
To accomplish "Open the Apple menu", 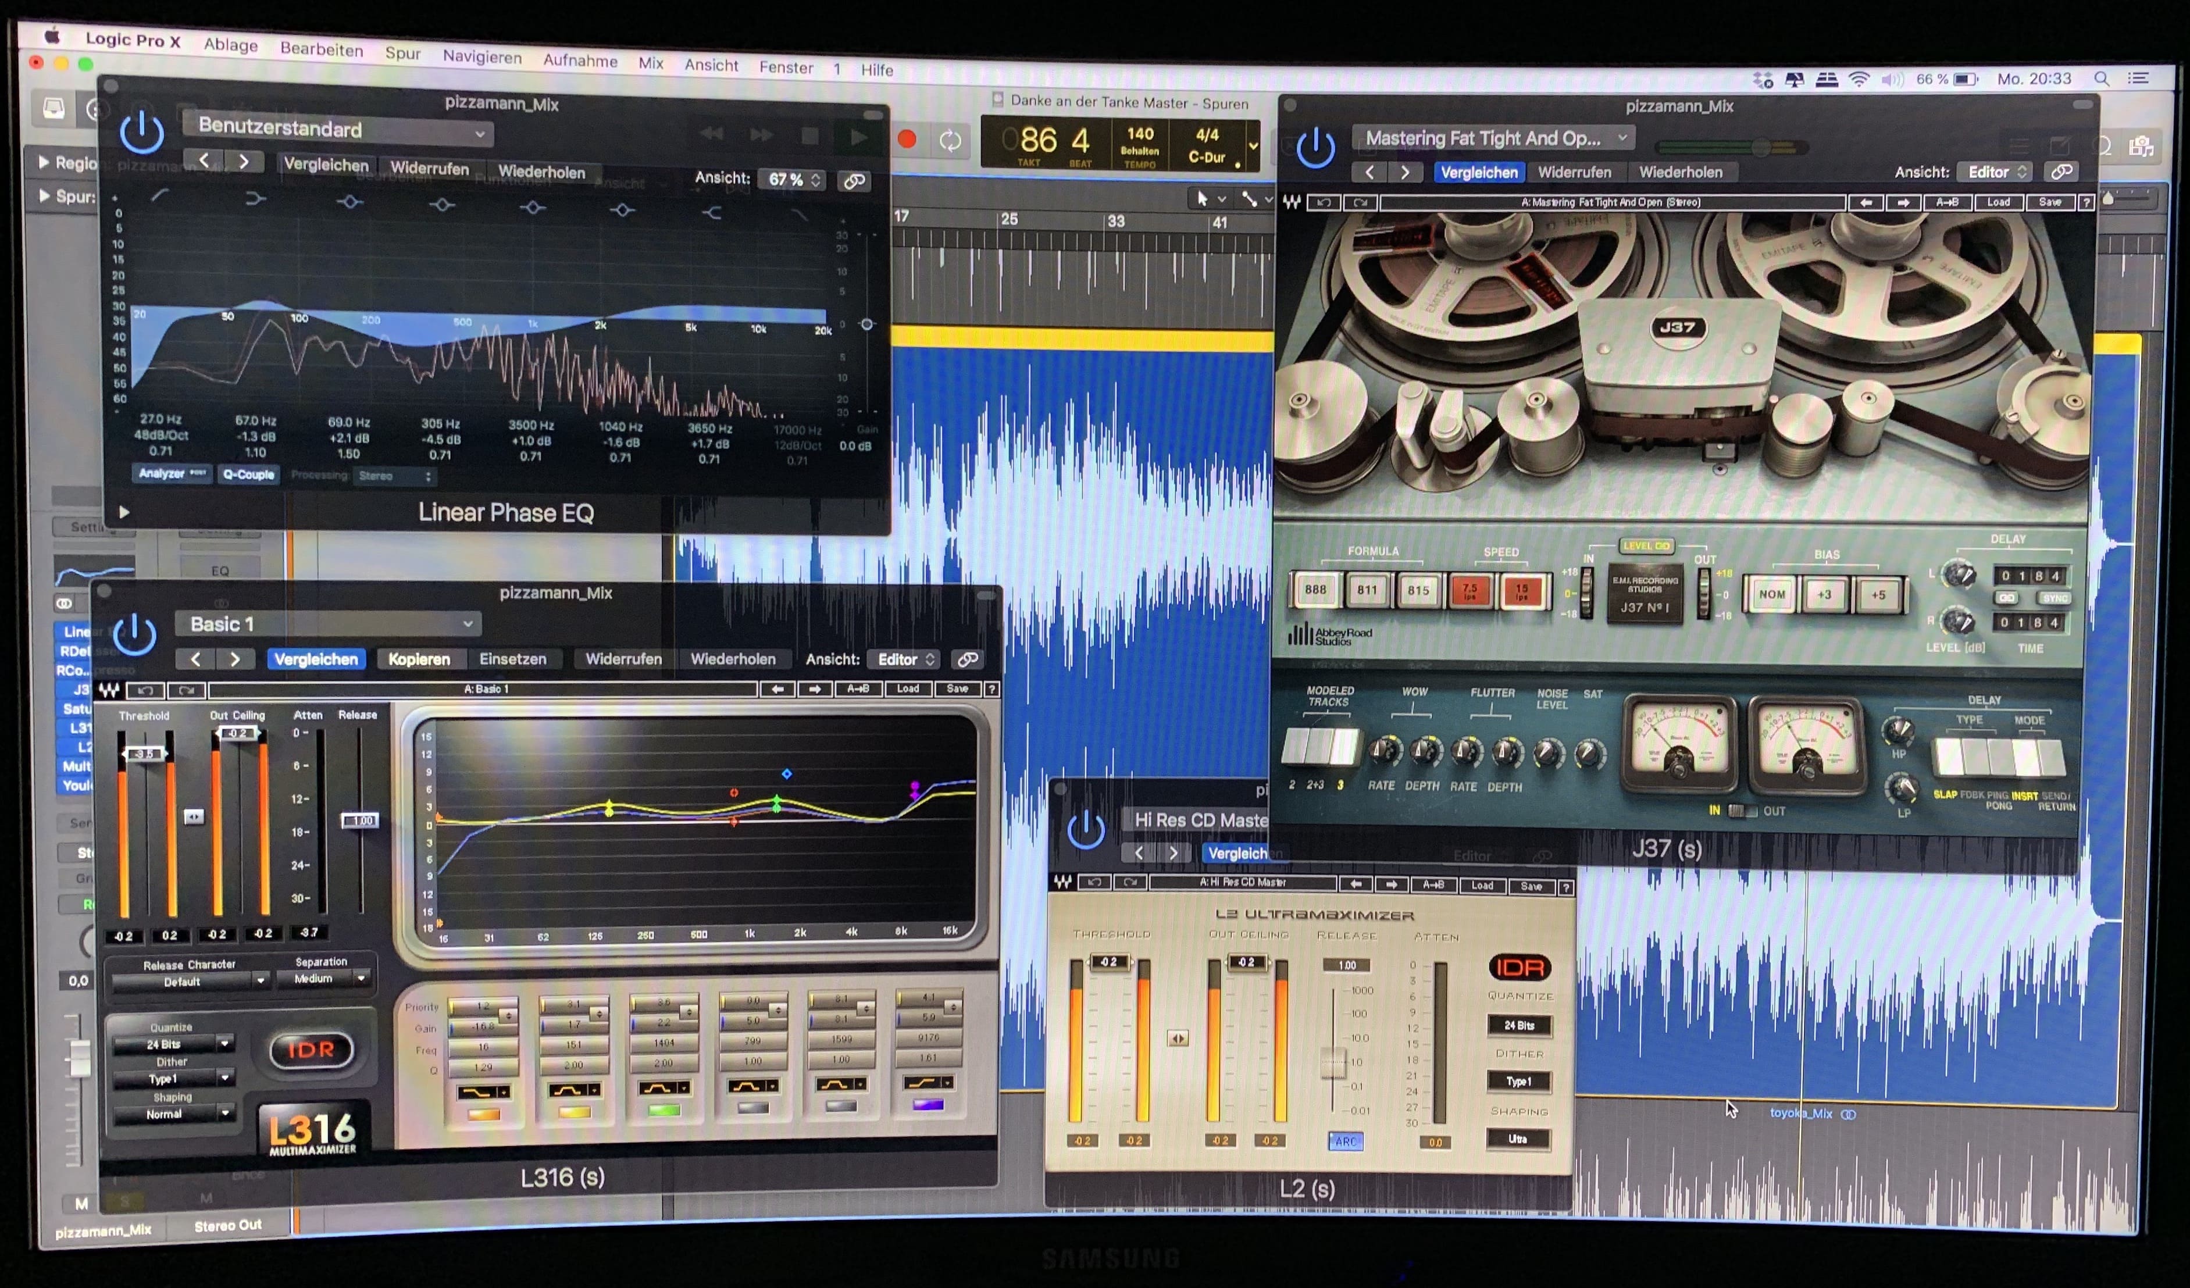I will coord(52,35).
